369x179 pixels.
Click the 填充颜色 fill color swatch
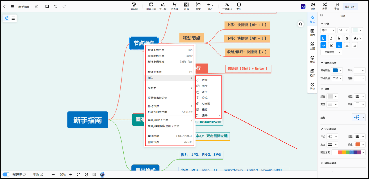336,70
